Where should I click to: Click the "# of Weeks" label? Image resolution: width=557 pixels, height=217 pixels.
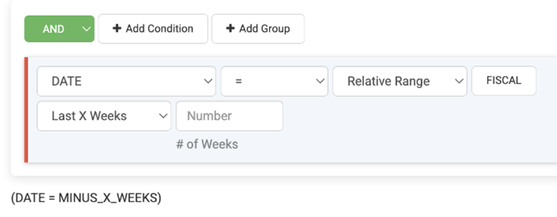(207, 144)
